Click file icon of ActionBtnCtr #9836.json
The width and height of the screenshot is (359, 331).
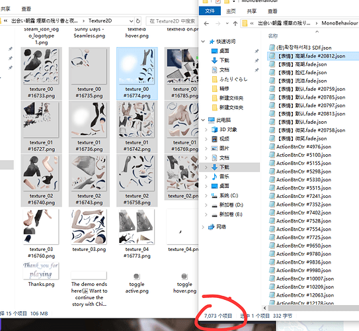click(x=272, y=262)
